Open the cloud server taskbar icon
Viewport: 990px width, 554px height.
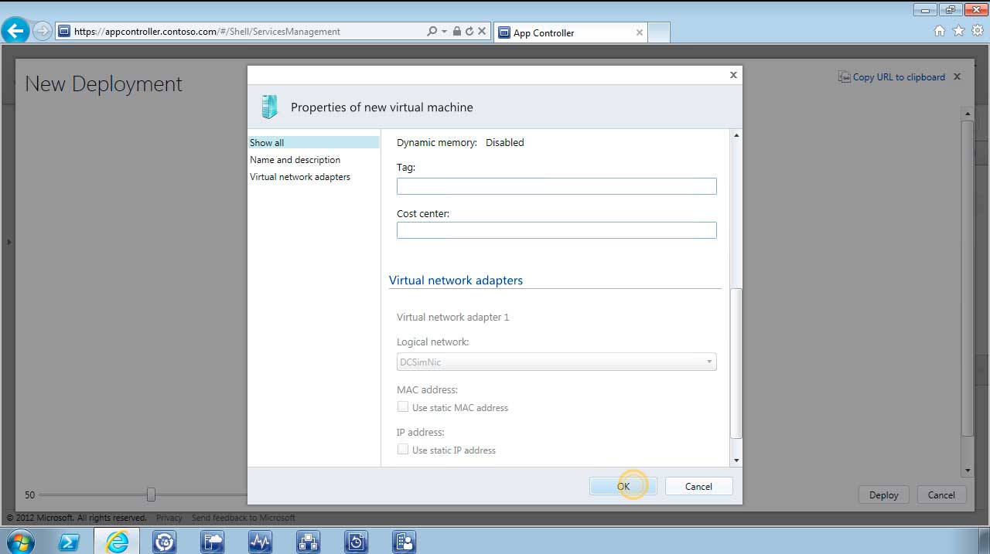pyautogui.click(x=212, y=542)
